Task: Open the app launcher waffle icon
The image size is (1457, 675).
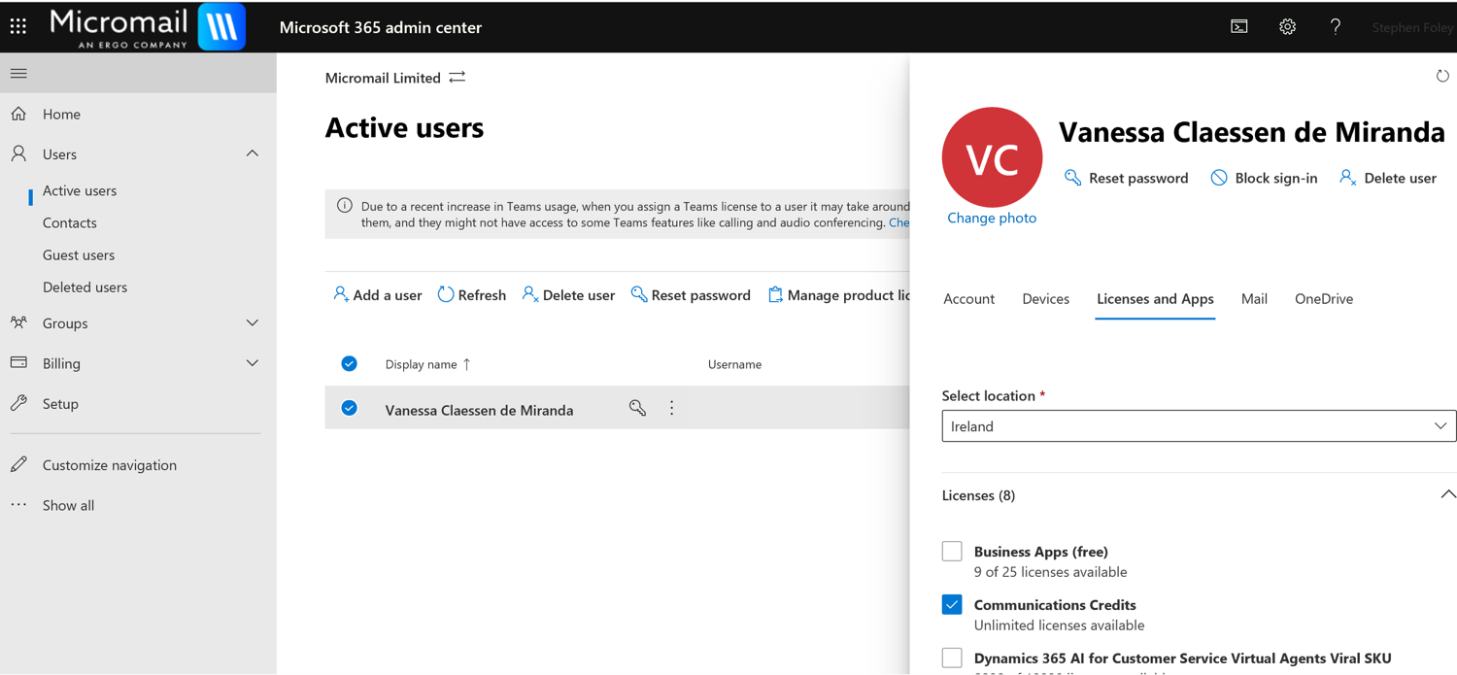Action: click(18, 27)
